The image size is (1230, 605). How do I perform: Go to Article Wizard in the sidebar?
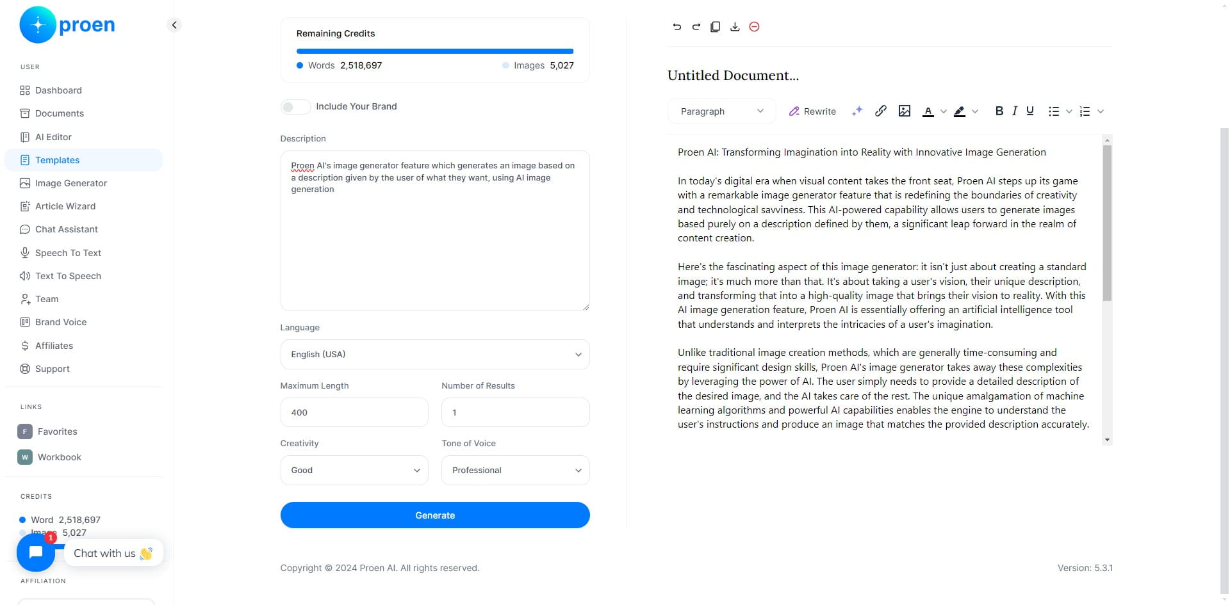click(x=65, y=206)
